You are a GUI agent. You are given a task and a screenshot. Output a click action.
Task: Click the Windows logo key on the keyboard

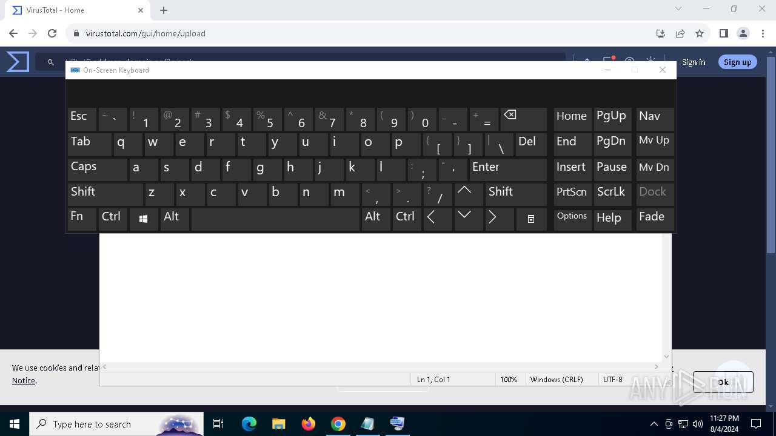coord(144,219)
